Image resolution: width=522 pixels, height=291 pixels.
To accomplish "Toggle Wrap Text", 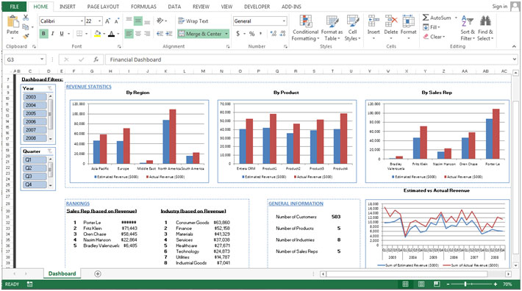I will point(193,21).
